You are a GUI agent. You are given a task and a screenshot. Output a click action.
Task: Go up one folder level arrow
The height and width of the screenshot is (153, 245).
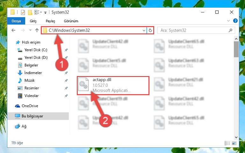point(37,30)
